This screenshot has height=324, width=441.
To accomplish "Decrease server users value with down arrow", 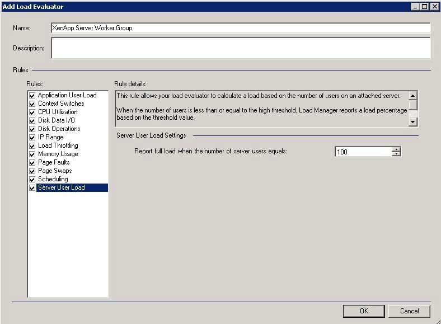I will [396, 154].
